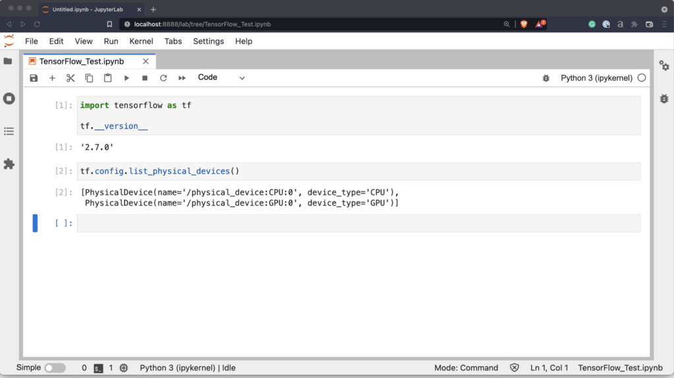Open the File menu
674x378 pixels.
(x=32, y=41)
